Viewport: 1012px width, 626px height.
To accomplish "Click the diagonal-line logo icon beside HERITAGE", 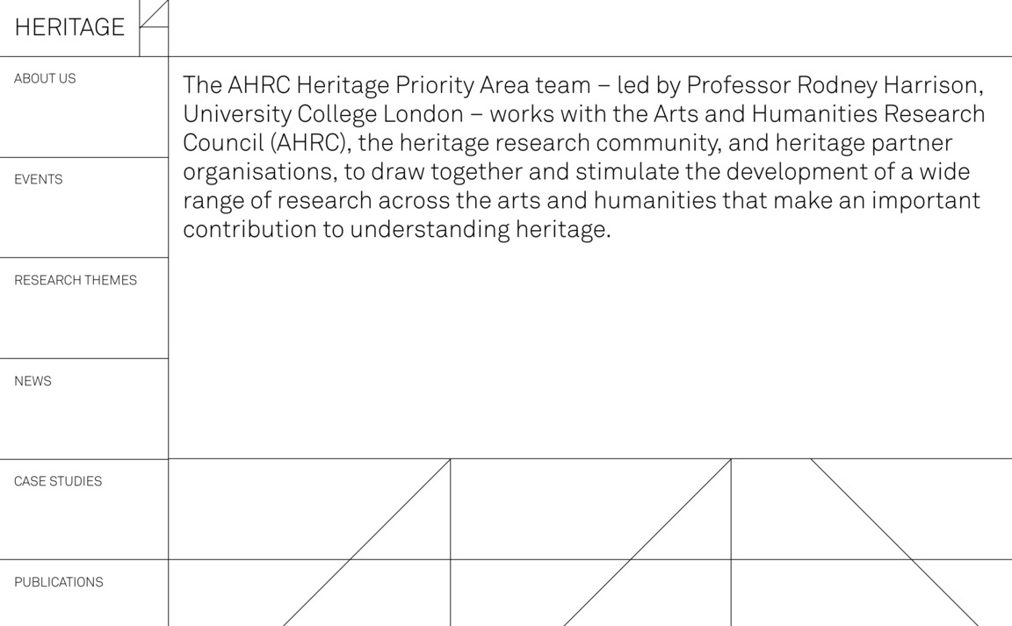I will click(x=154, y=27).
